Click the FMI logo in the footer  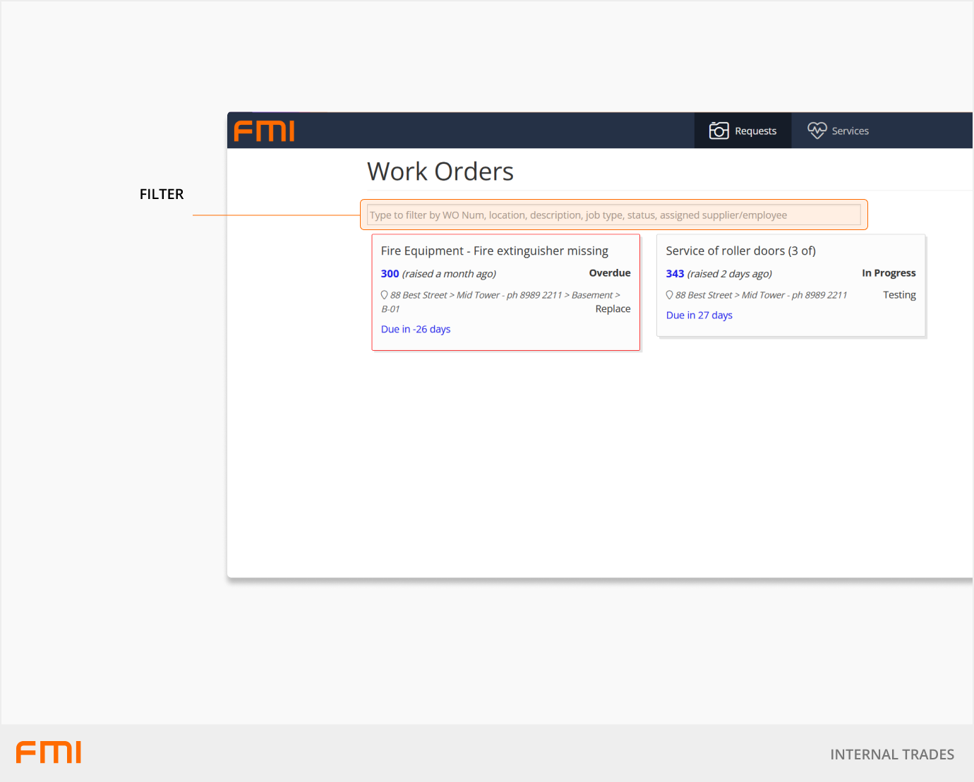(x=49, y=752)
